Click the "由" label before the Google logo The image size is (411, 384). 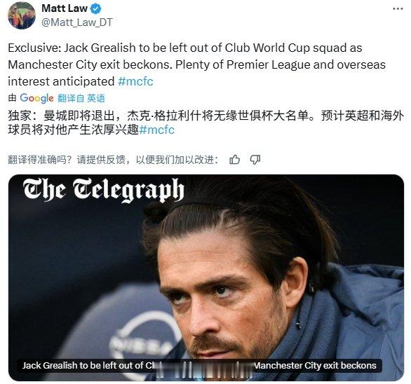[13, 98]
